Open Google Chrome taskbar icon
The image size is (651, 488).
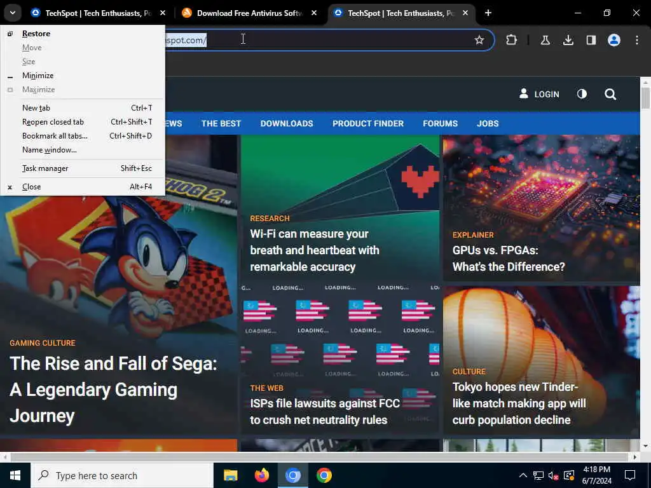pyautogui.click(x=324, y=475)
